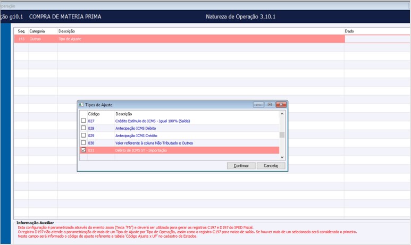The width and height of the screenshot is (411, 245).
Task: Click the Seq. column header in main grid
Action: [x=21, y=31]
